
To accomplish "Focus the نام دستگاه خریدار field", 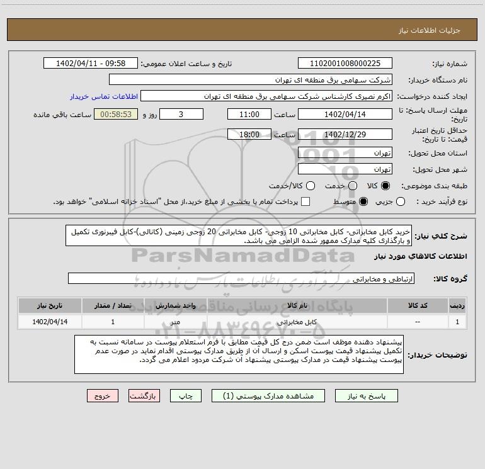I will click(x=251, y=79).
